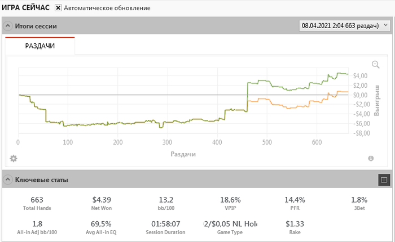Viewport: 395px width, 242px height.
Task: Open the session date dropdown 08.04.2021
Action: click(344, 26)
